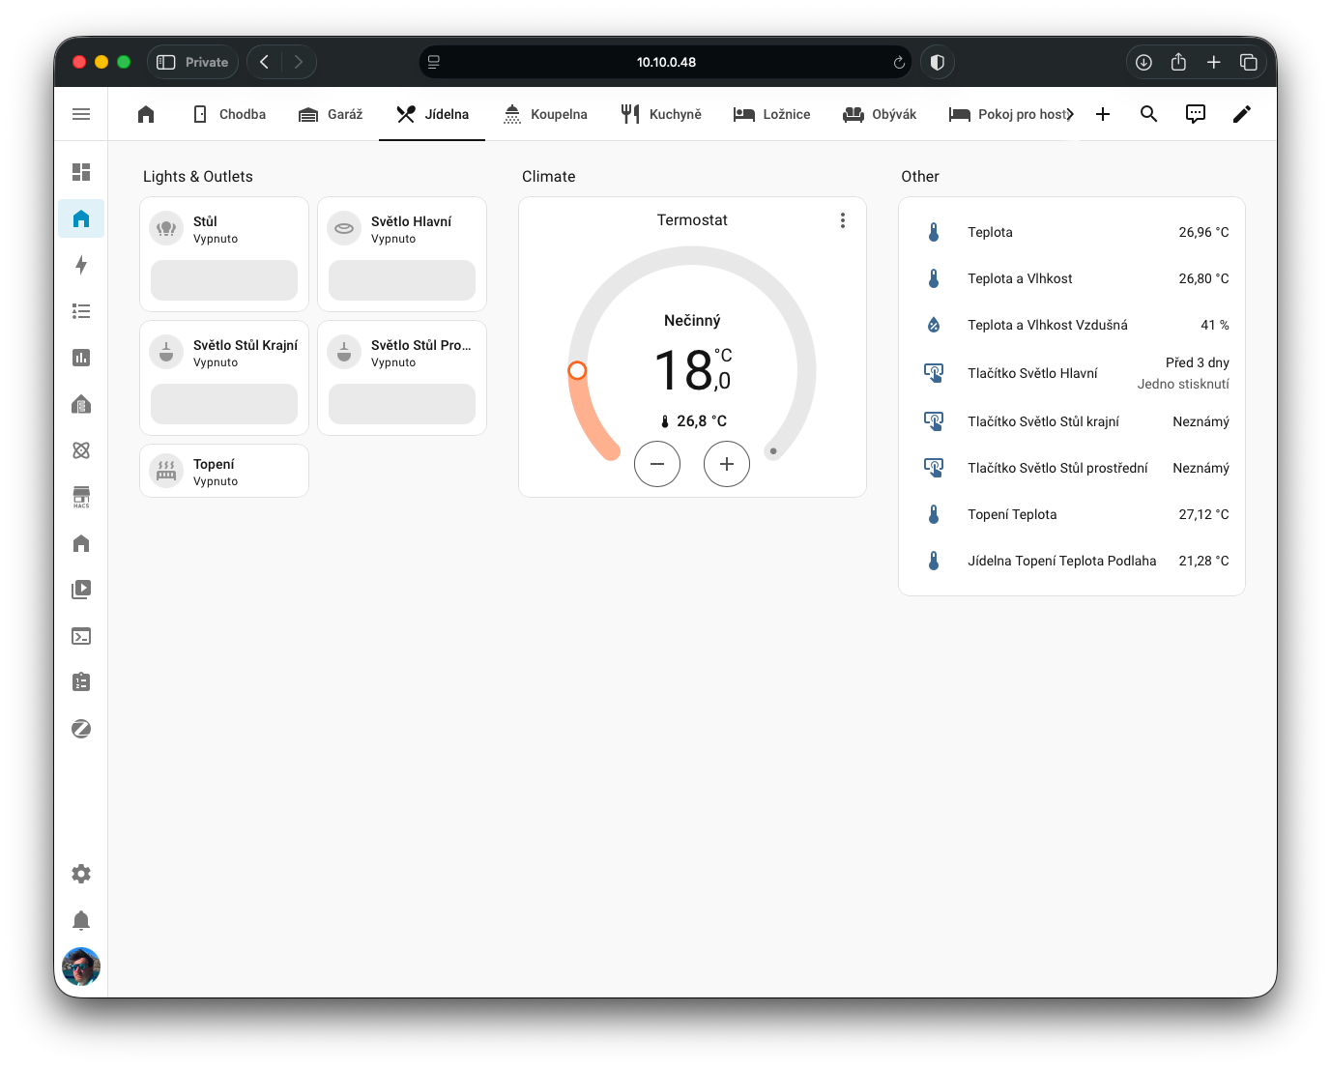Screen dimensions: 1331x1069
Task: Go back in Safari
Action: coord(264,62)
